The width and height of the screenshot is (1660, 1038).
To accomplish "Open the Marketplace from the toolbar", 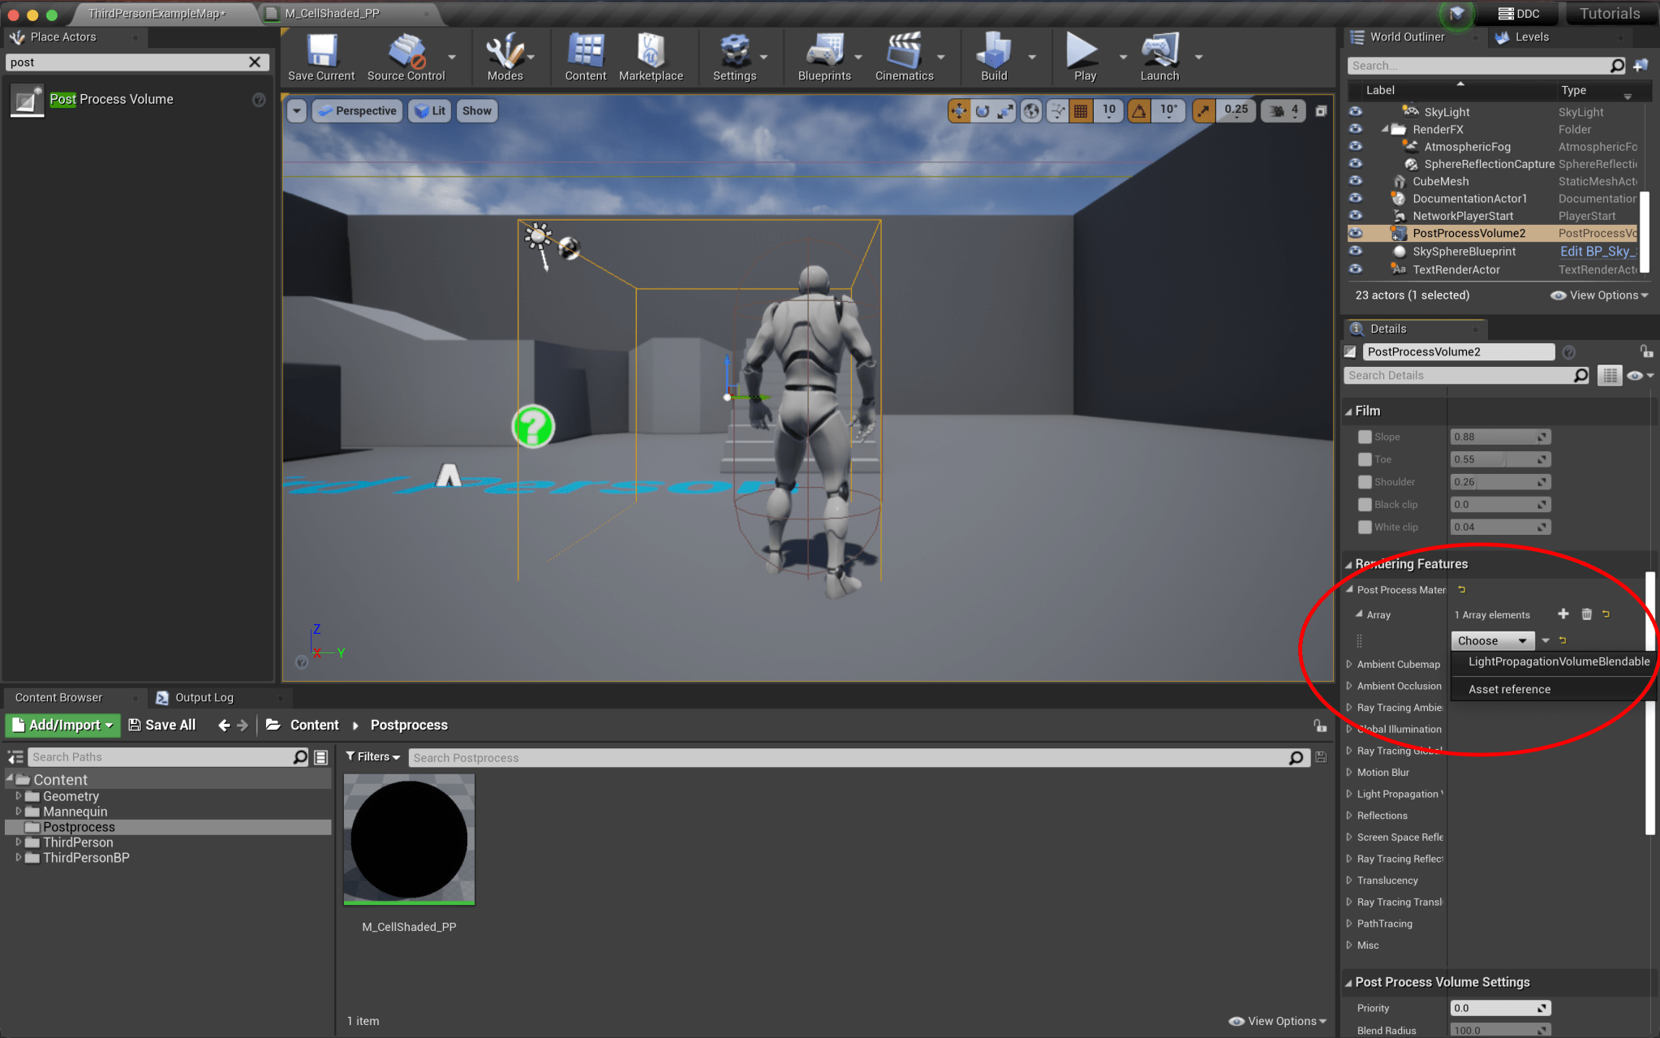I will tap(651, 56).
